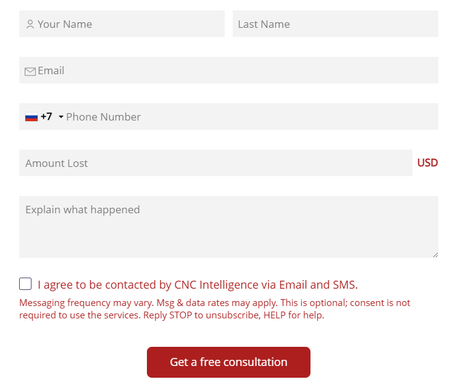Focus the Explain what happened text area
458x387 pixels.
tap(229, 227)
